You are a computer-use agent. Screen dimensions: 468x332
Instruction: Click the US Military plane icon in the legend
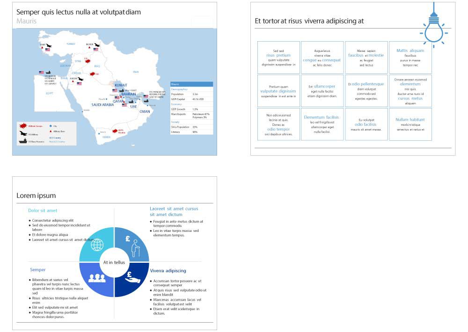23,133
